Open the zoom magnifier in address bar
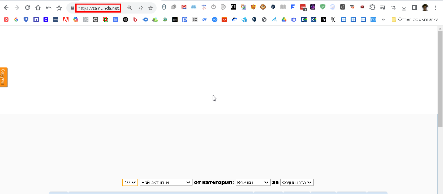Viewport: 443px width, 194px height. click(x=129, y=8)
